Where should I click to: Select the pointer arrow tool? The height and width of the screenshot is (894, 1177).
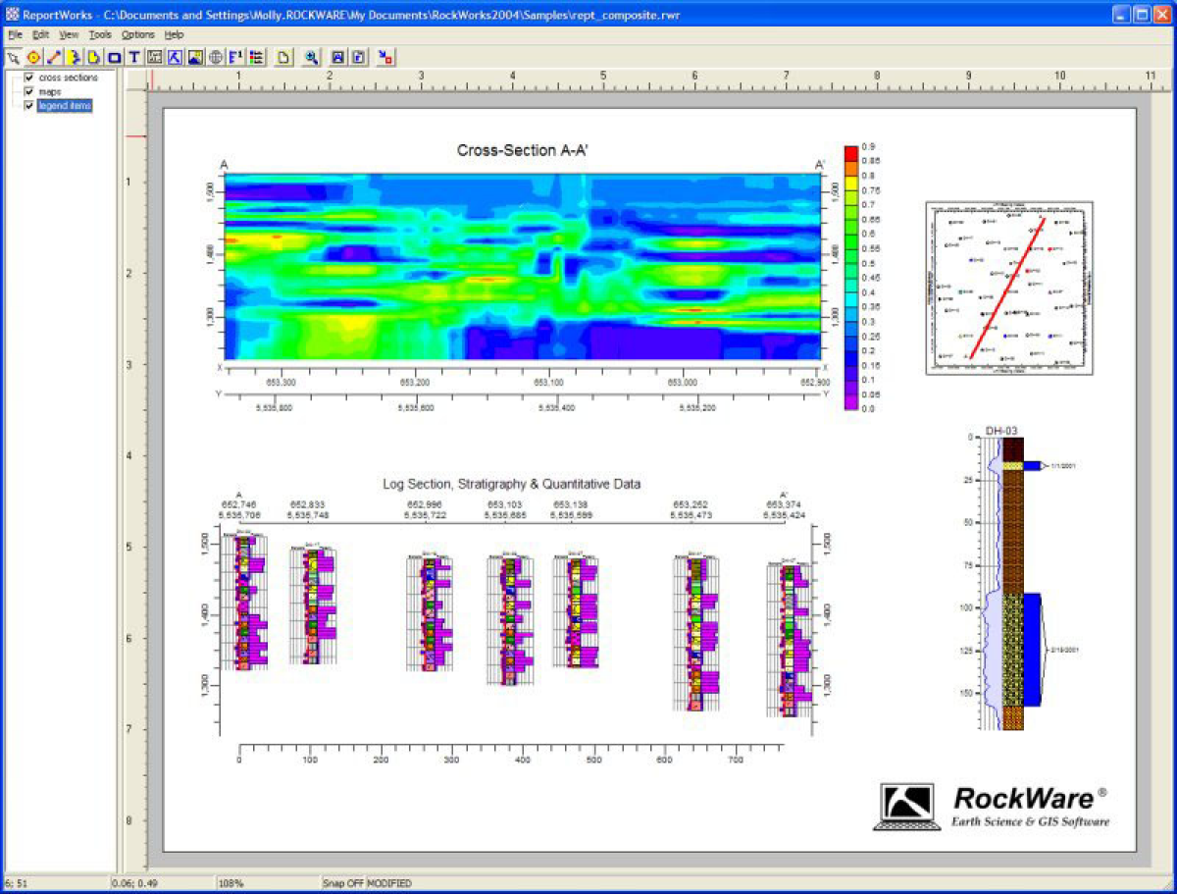click(13, 57)
